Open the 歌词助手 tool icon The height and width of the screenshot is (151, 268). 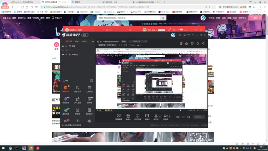(89, 111)
